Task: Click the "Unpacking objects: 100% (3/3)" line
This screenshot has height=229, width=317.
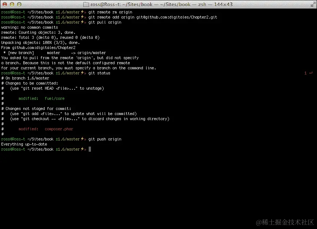Action: (x=40, y=42)
